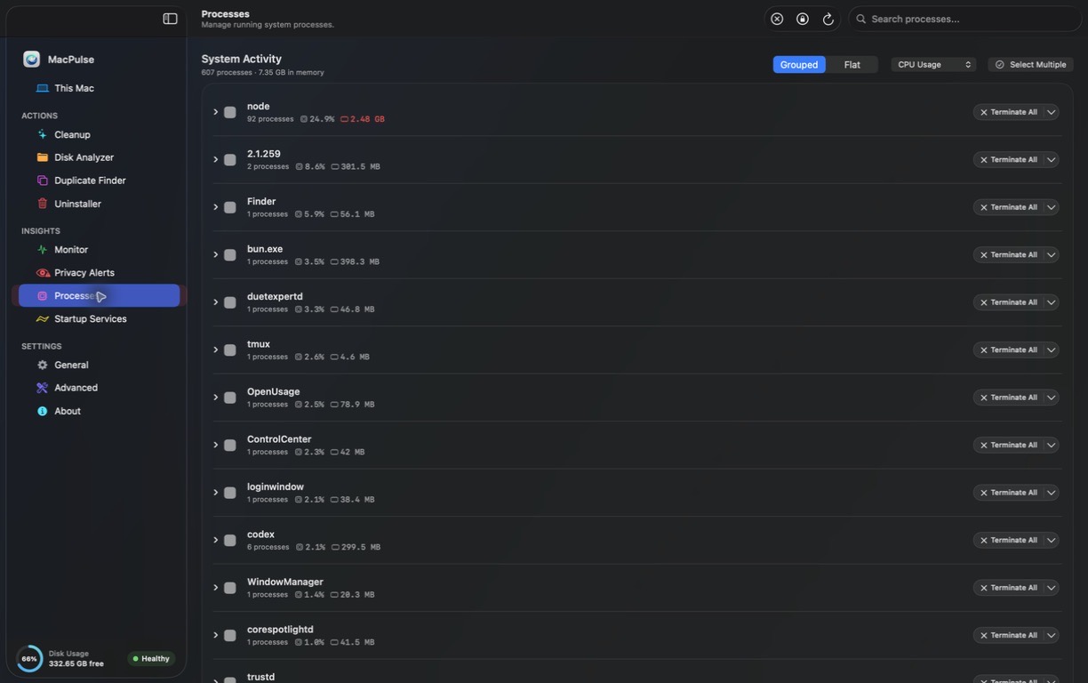Tick the checkbox for ControlCenter
This screenshot has width=1088, height=683.
229,446
